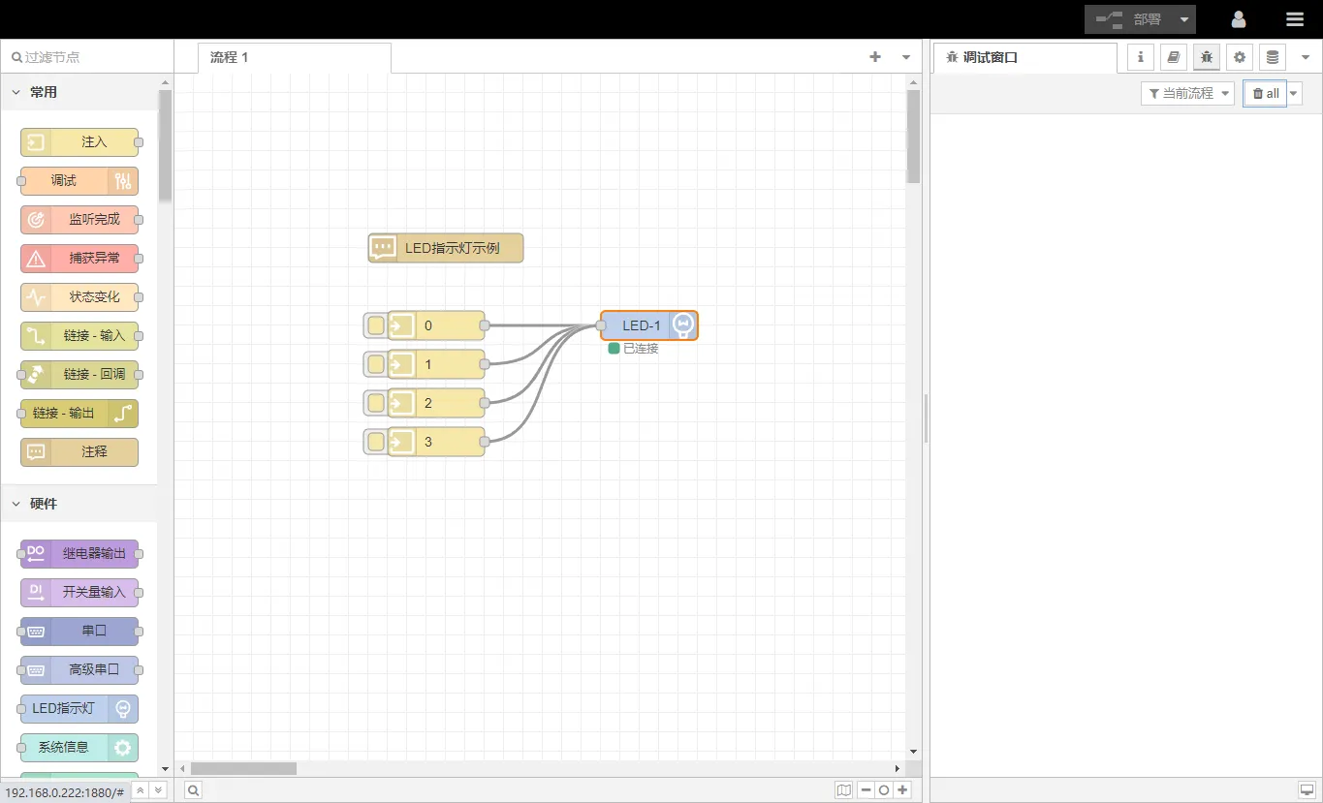The height and width of the screenshot is (803, 1323).
Task: Trigger the inject button for node 3
Action: click(x=376, y=442)
